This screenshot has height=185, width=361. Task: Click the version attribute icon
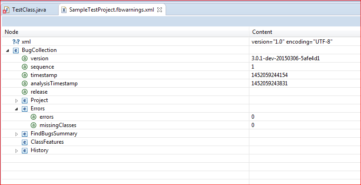25,58
